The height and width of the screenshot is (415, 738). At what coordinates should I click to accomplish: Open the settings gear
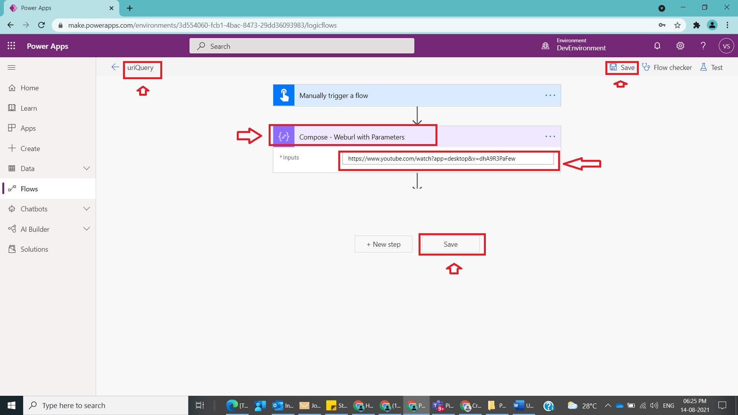tap(680, 45)
